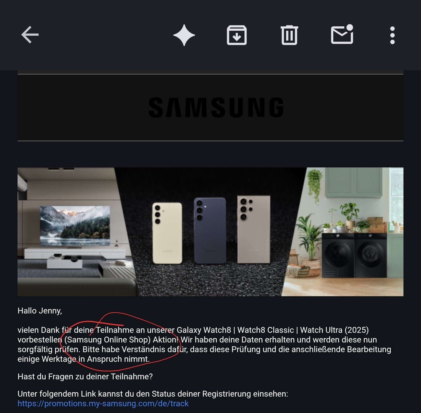Open the three-dot more options menu

(x=392, y=35)
